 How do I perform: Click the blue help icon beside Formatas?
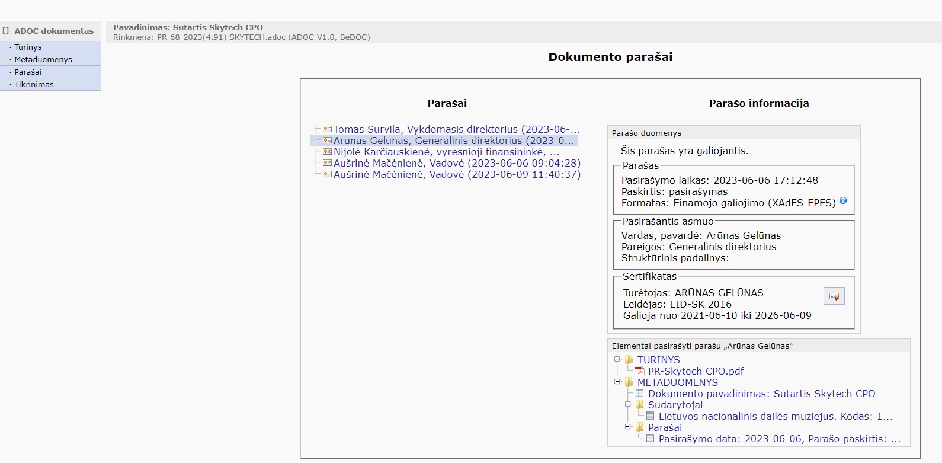click(x=843, y=201)
